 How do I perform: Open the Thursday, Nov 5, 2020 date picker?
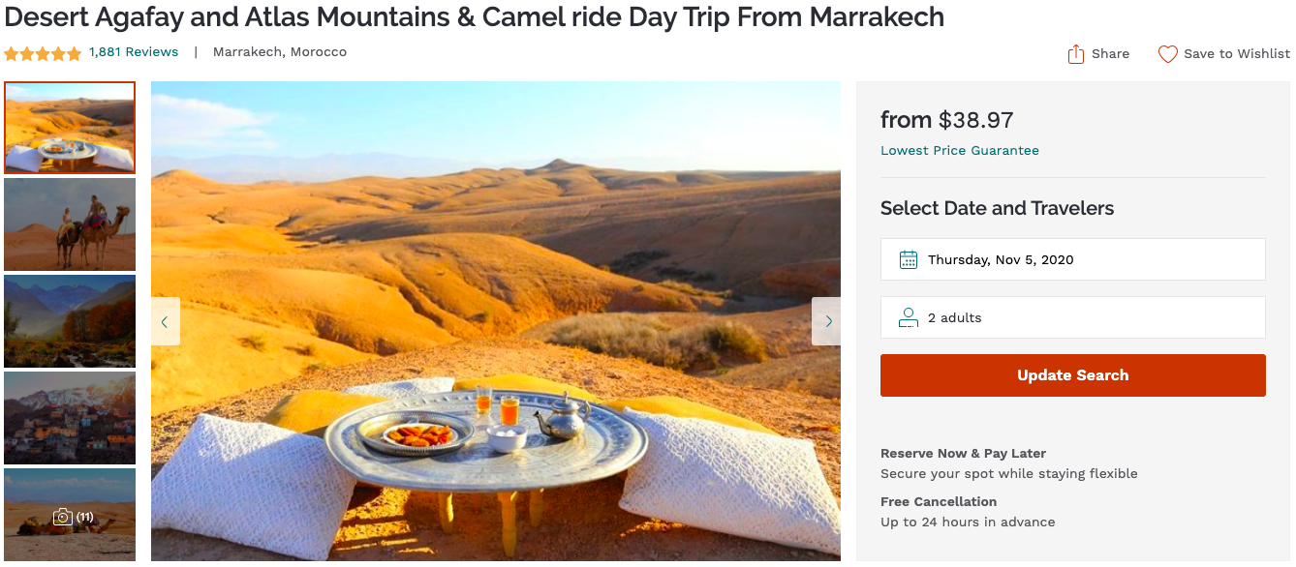point(1072,259)
